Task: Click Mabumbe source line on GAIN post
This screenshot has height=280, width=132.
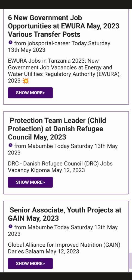Action: point(63,230)
